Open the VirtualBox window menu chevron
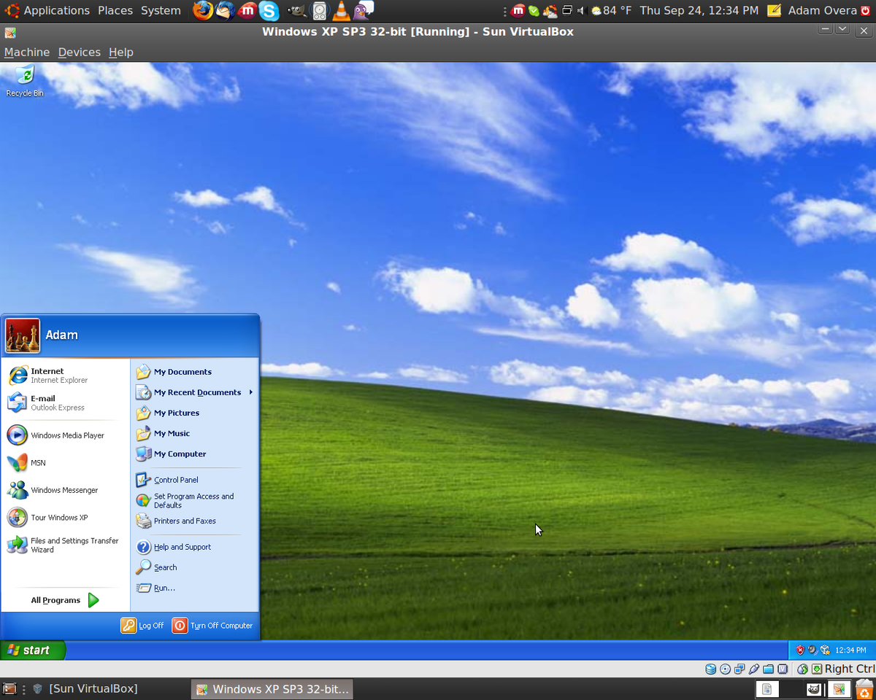Screen dimensions: 876x700 (842, 28)
